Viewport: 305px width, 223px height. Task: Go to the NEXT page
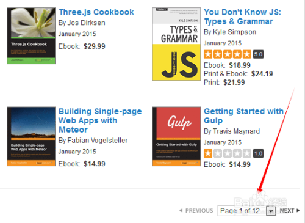(289, 211)
